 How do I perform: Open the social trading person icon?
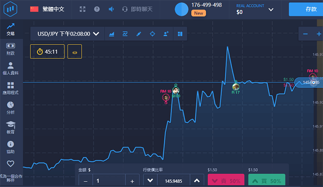click(166, 34)
